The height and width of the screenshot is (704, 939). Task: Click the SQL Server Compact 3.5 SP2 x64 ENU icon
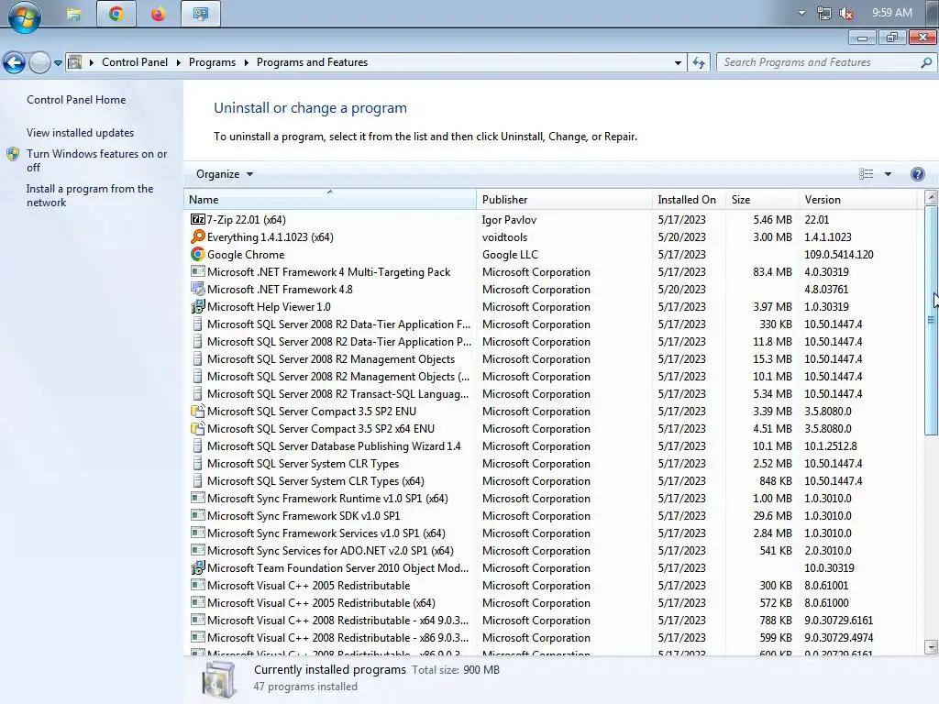click(x=198, y=429)
